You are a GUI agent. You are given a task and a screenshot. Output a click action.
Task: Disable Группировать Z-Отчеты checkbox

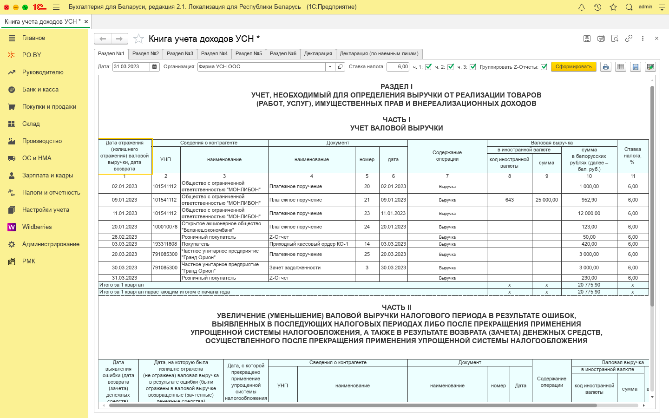coord(544,67)
